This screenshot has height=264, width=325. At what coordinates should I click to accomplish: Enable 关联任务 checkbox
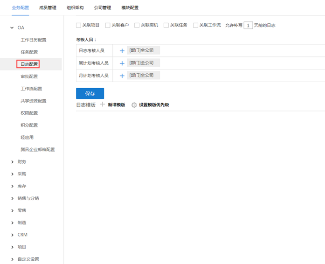(166, 25)
